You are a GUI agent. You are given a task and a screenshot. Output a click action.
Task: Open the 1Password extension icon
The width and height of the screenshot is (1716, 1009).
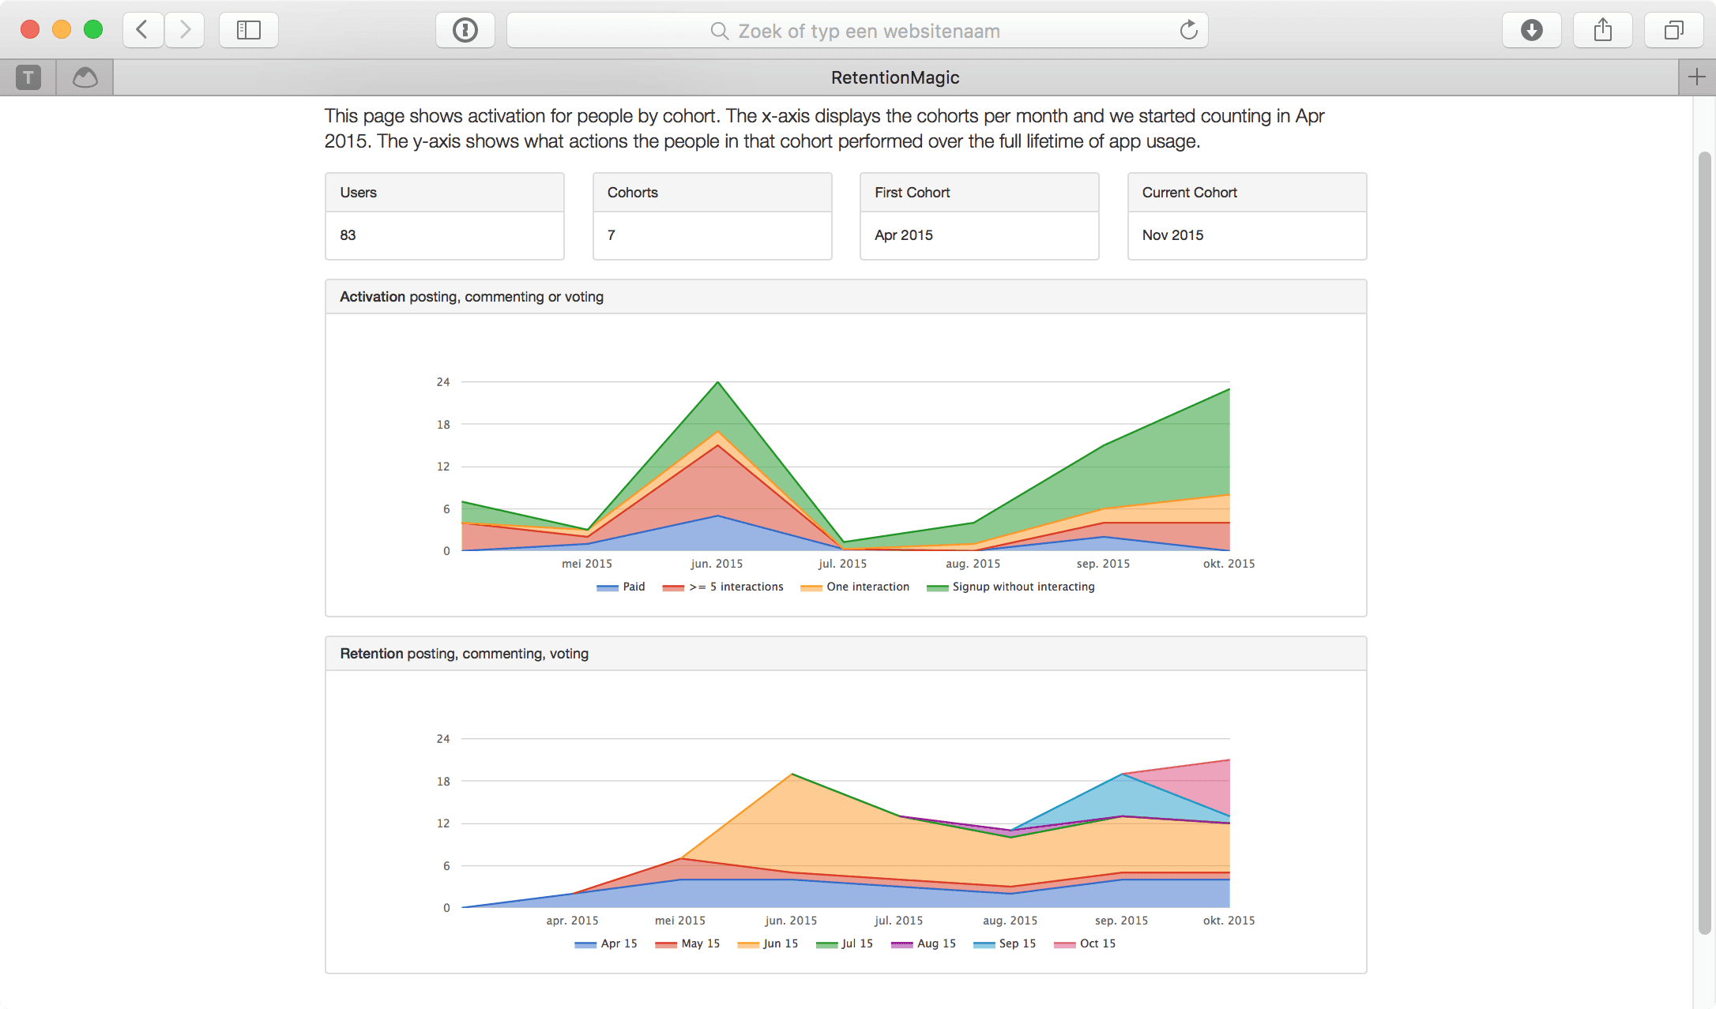tap(465, 30)
